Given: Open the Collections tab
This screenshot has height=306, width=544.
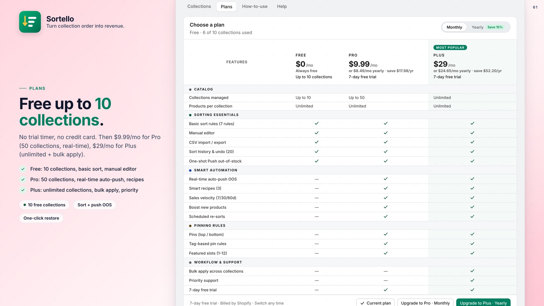Looking at the screenshot, I should 199,6.
